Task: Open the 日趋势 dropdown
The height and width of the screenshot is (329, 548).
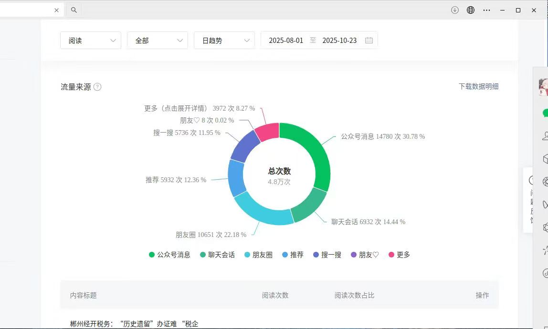Action: 224,40
